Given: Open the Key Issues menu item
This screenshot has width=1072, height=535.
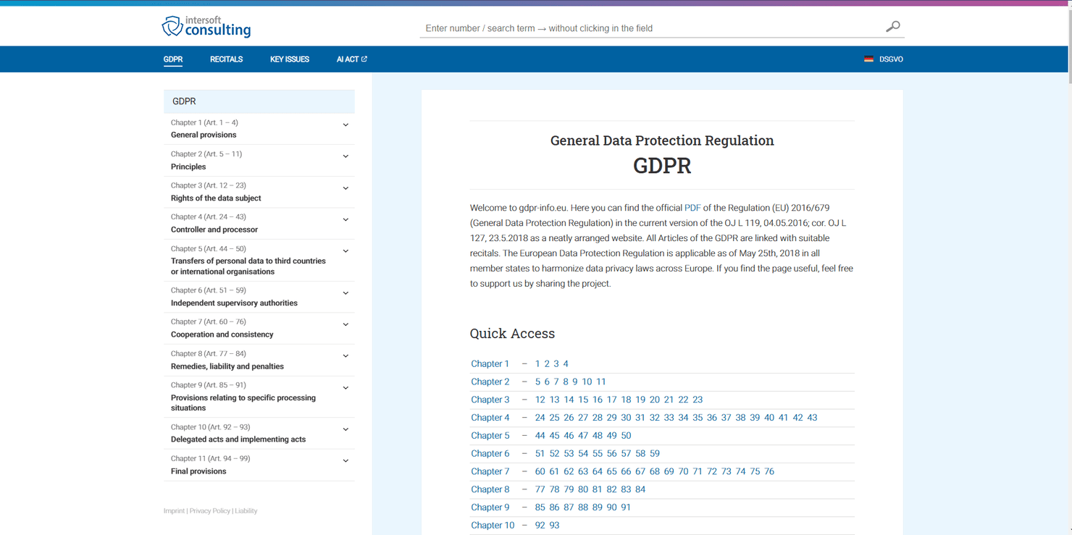Looking at the screenshot, I should [290, 59].
